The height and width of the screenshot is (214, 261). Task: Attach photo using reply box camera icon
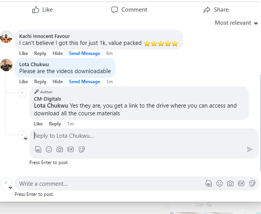pos(60,149)
